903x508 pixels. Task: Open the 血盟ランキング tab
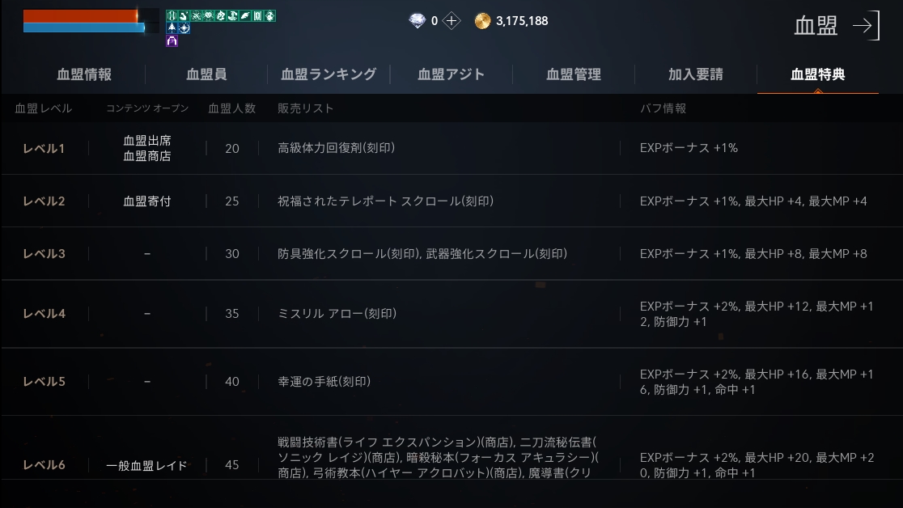[329, 74]
